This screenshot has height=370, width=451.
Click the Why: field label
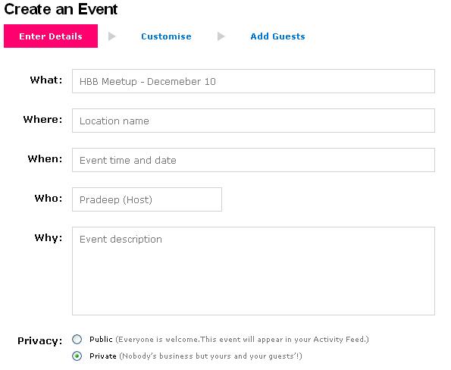pos(49,237)
